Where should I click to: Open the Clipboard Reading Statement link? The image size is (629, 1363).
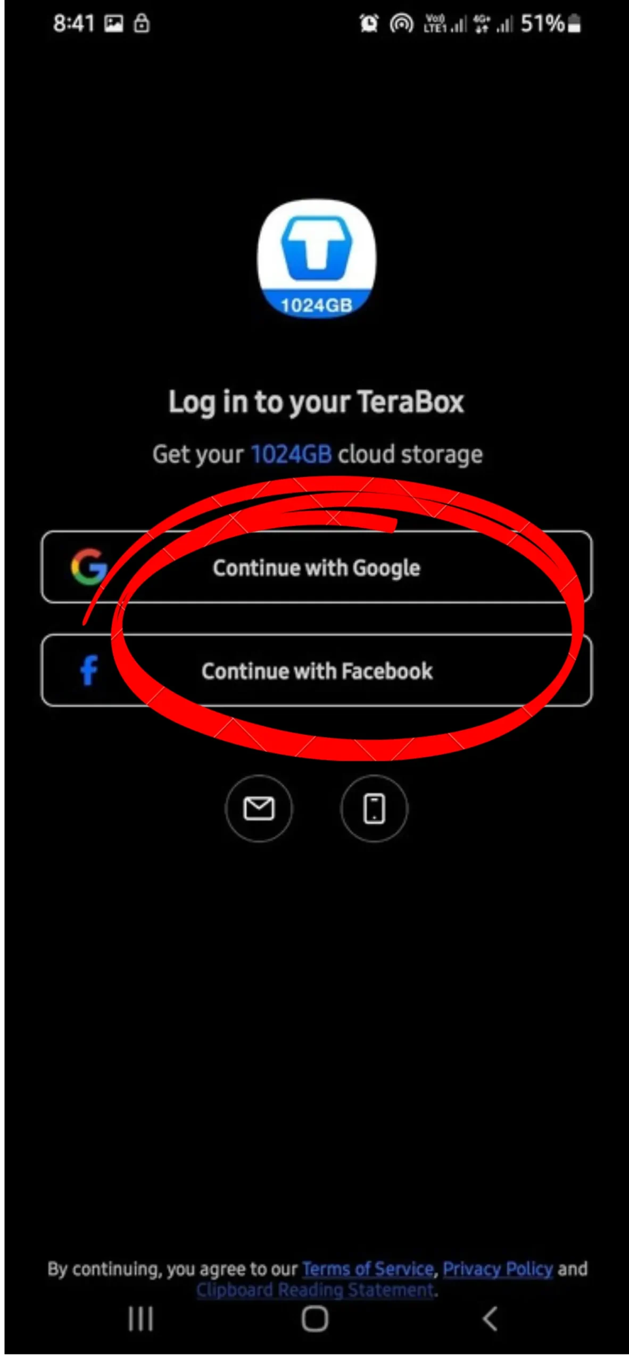(x=316, y=1290)
